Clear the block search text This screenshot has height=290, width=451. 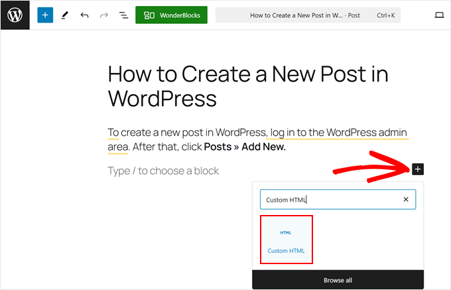[406, 199]
